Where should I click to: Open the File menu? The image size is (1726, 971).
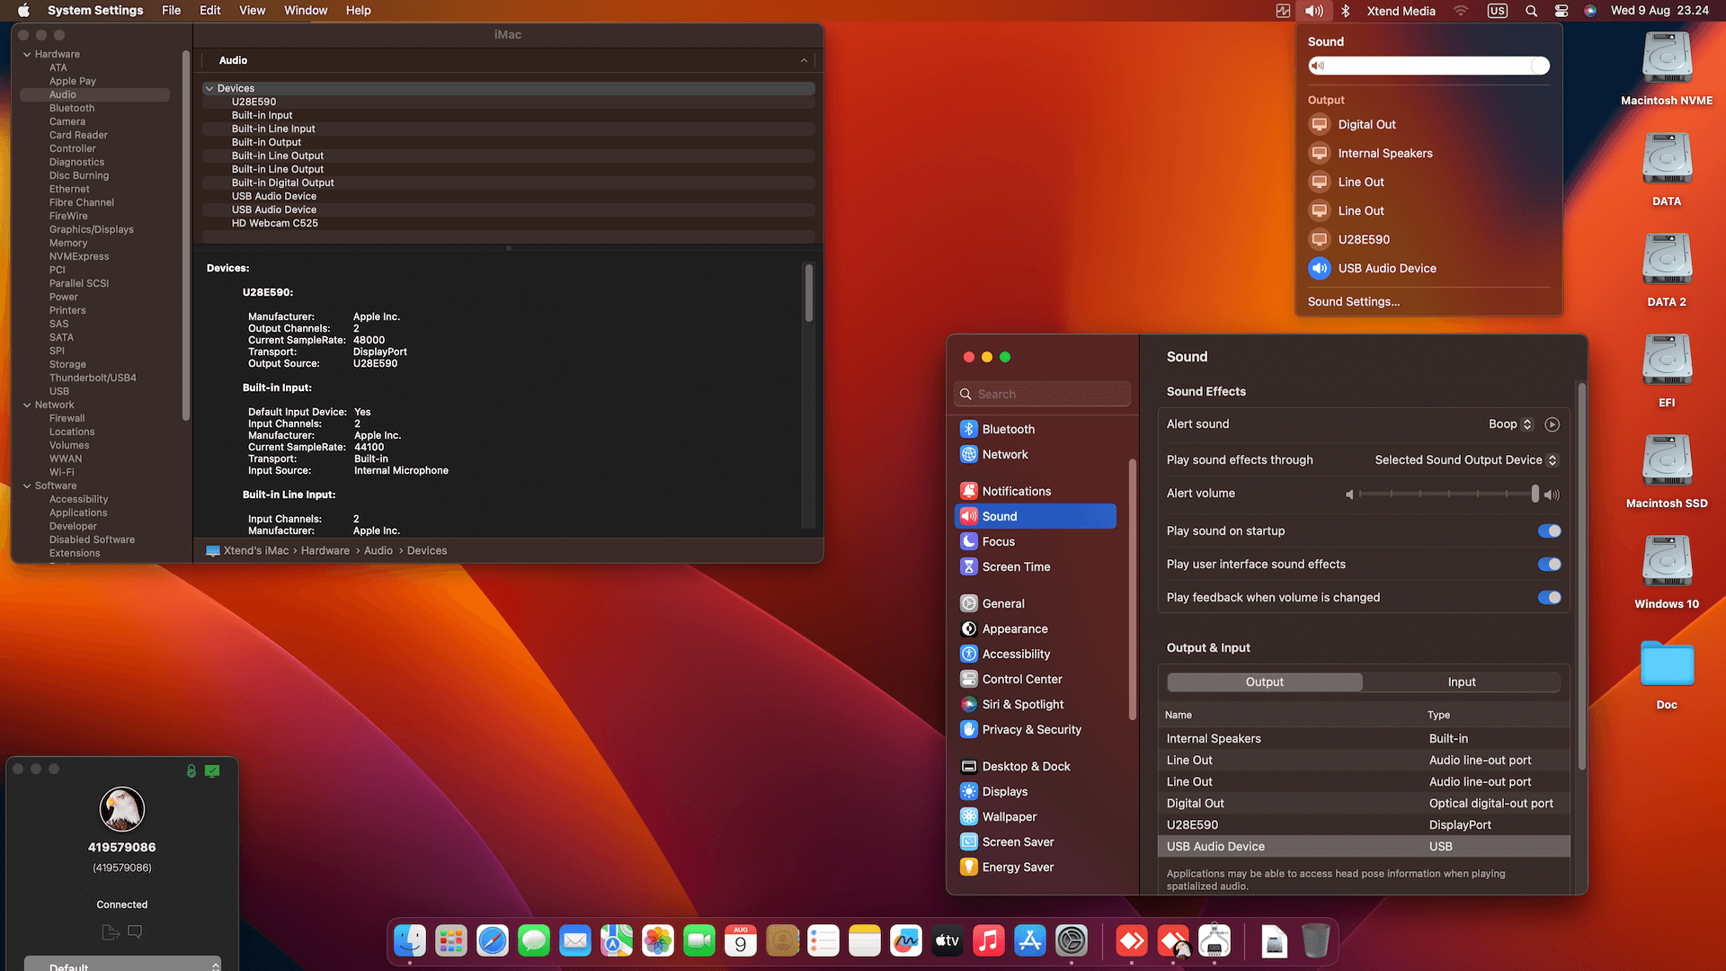171,11
